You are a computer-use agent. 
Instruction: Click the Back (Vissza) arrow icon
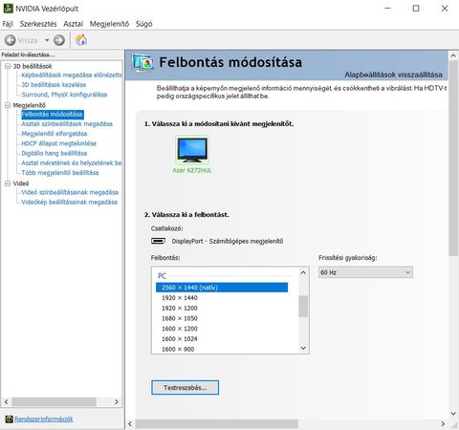[x=11, y=40]
